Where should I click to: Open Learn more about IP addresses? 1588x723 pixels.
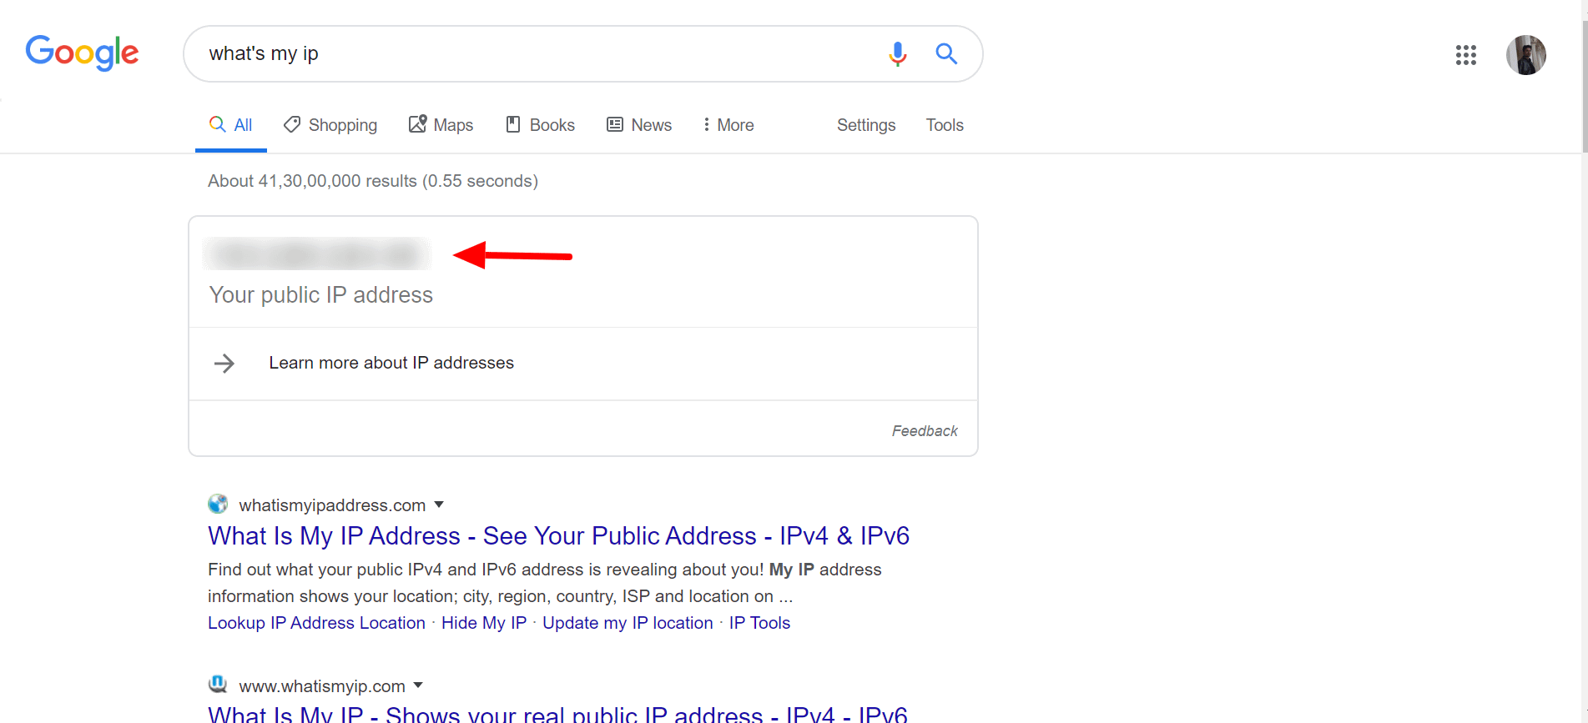coord(391,363)
